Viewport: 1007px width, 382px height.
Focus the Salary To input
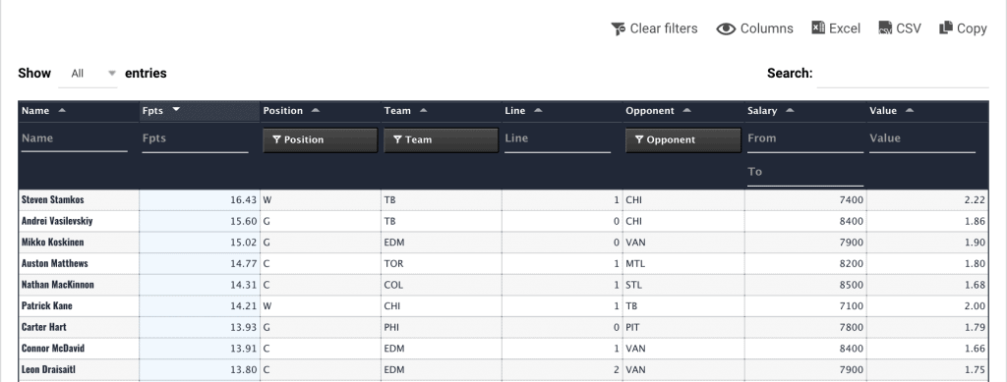click(805, 172)
